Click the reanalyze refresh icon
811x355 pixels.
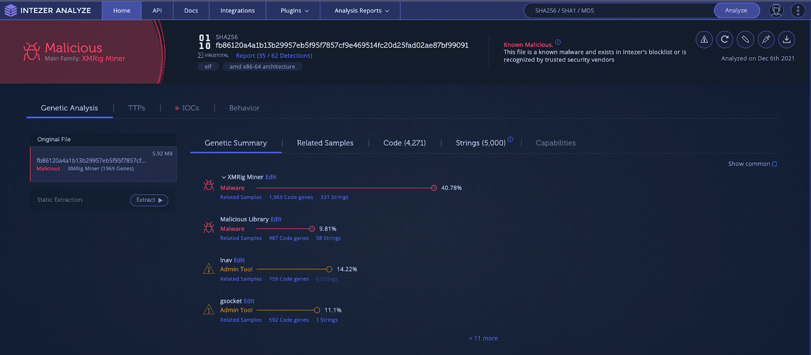[x=725, y=39]
